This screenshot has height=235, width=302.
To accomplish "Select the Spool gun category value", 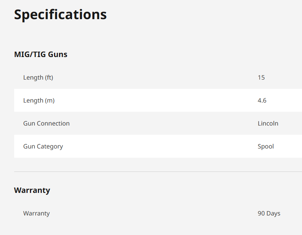I will [266, 146].
